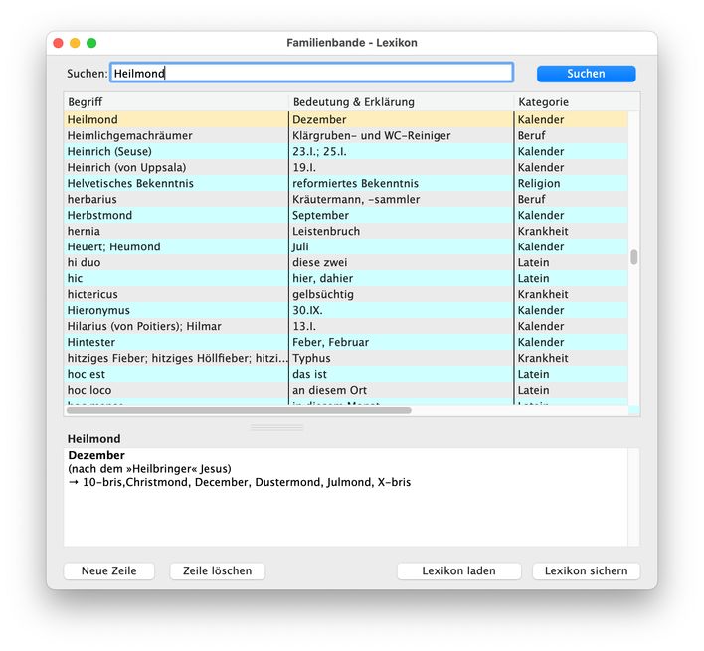This screenshot has height=651, width=704.
Task: Grab the split pane divider handle
Action: tap(276, 427)
